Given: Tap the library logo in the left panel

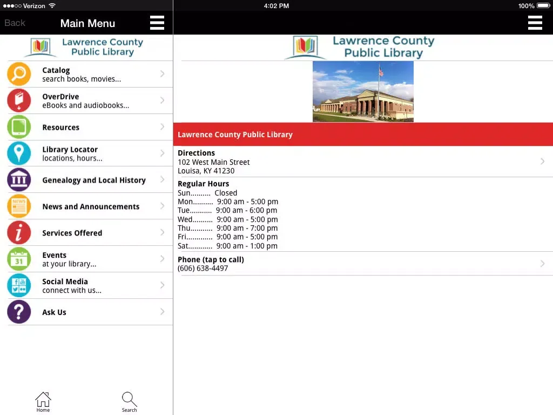Looking at the screenshot, I should click(83, 48).
